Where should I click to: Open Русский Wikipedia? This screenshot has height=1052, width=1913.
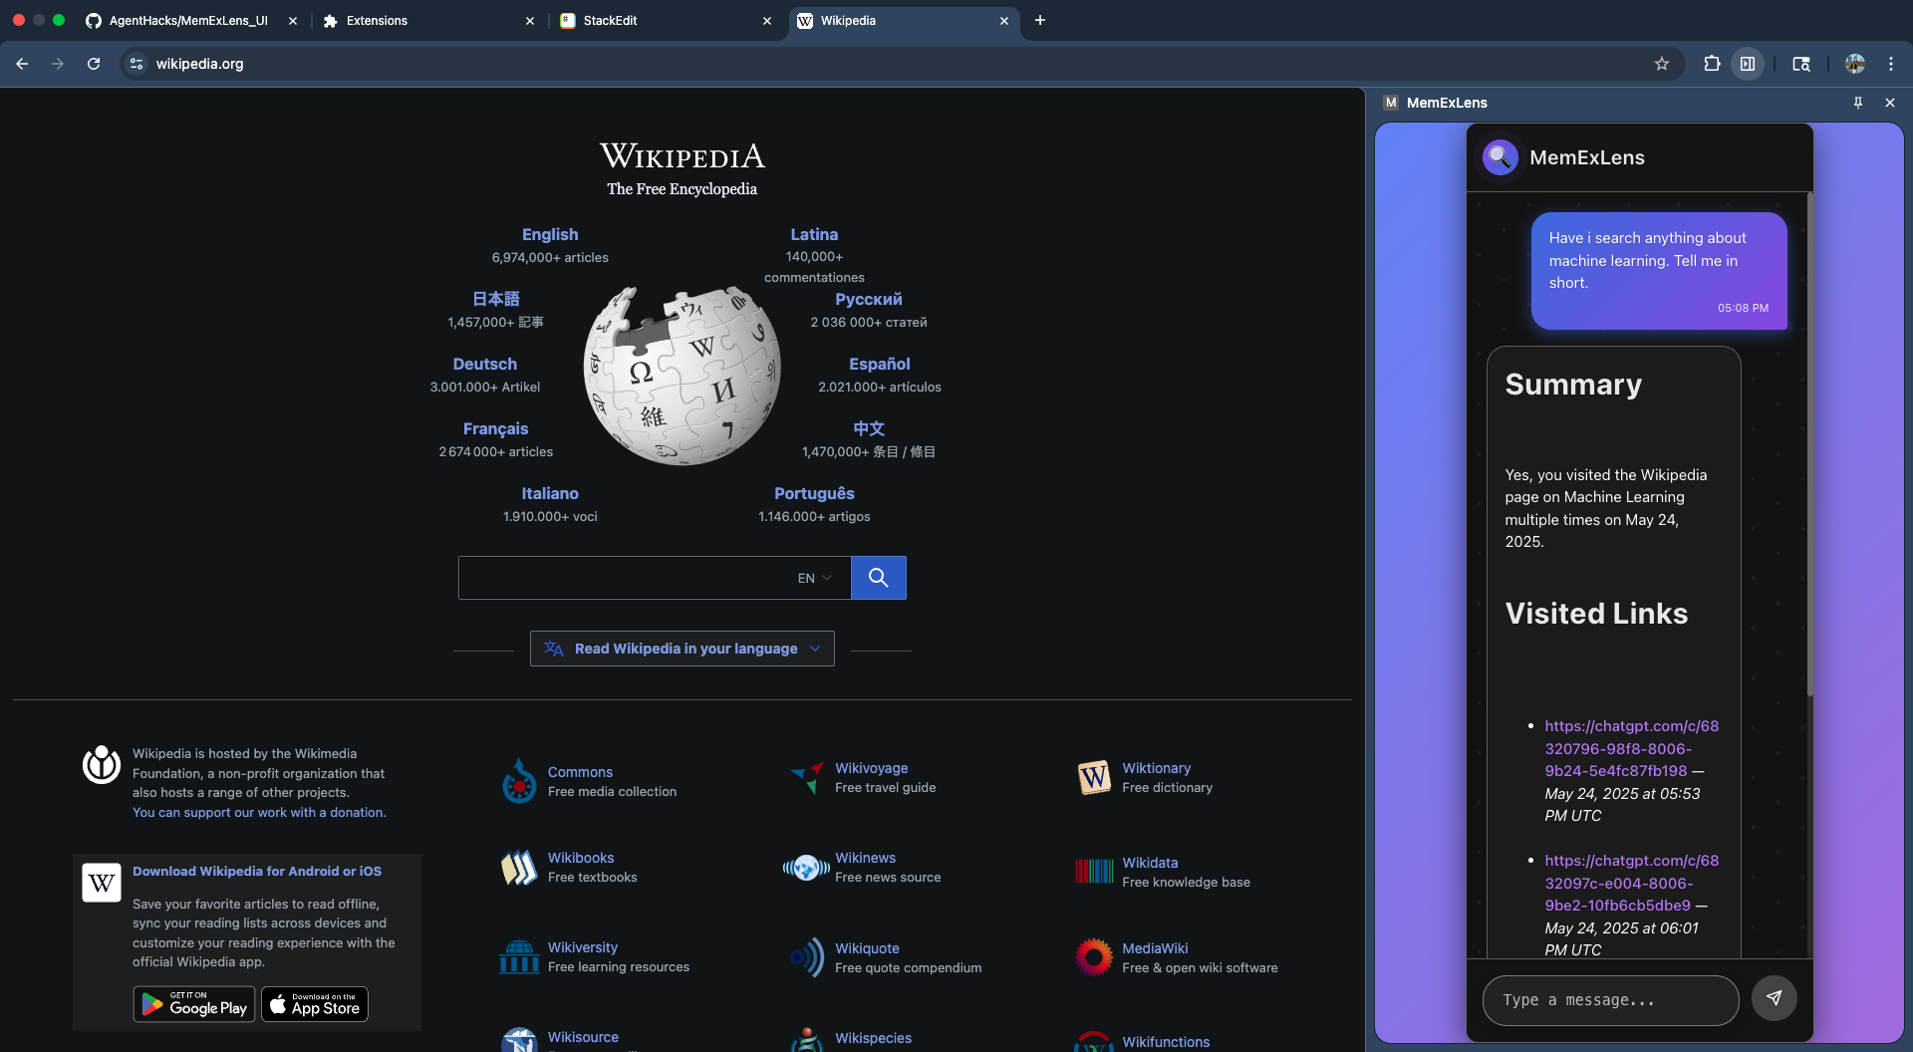869,299
